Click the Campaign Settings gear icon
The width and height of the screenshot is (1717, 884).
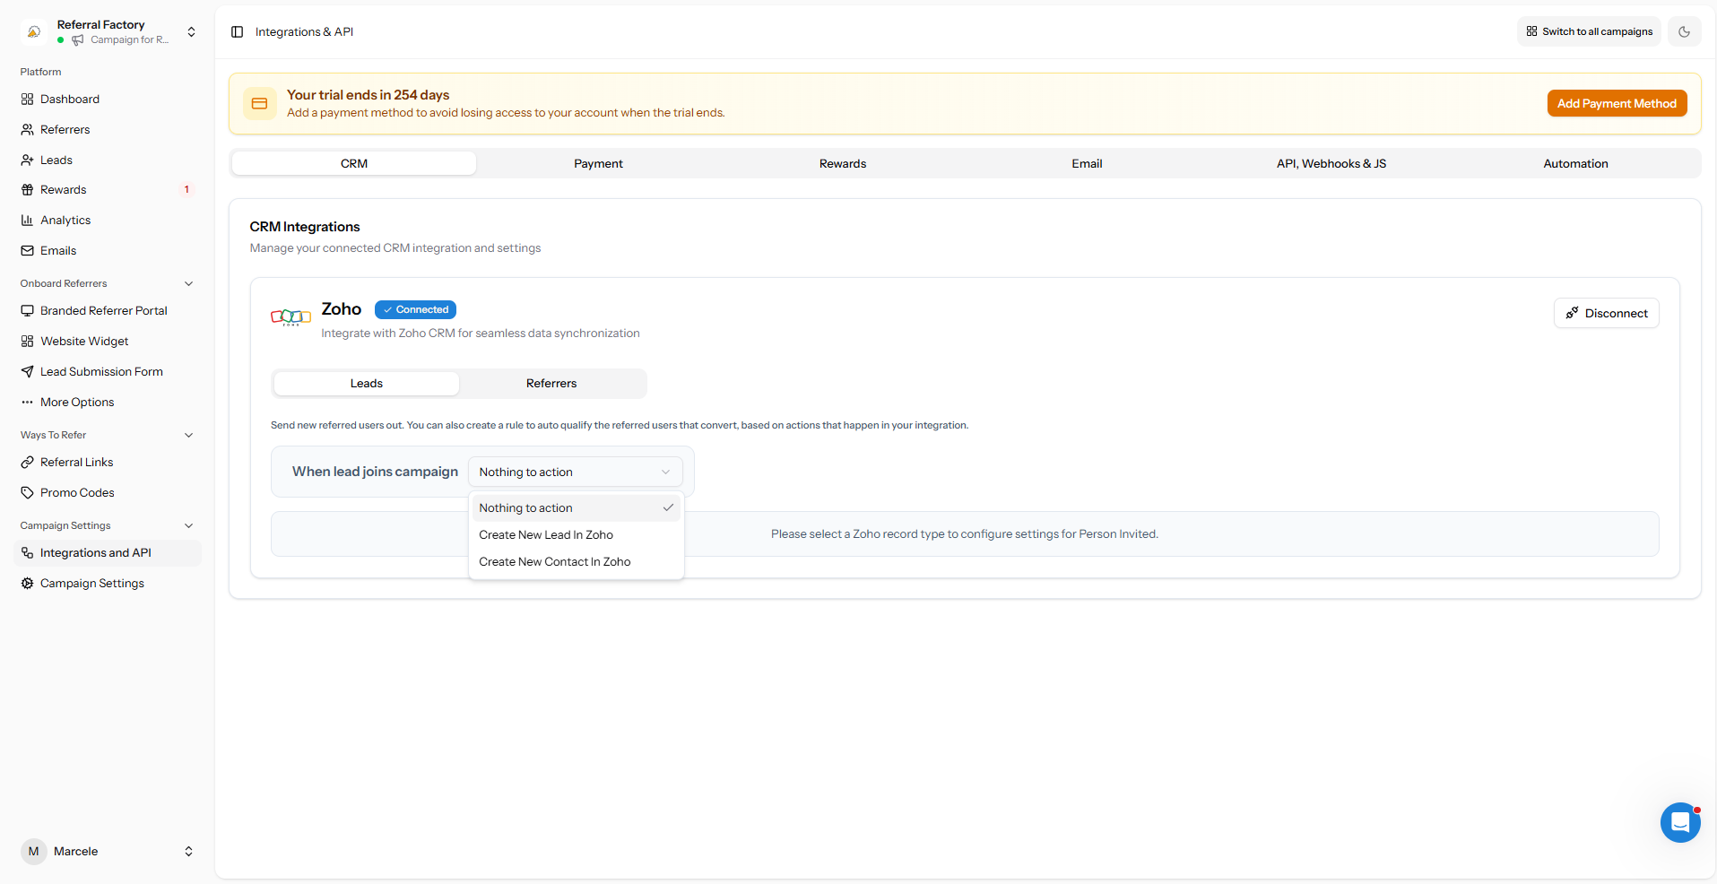coord(28,584)
